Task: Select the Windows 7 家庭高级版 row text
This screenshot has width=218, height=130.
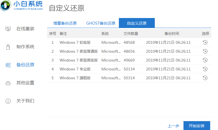Action: pyautogui.click(x=79, y=60)
